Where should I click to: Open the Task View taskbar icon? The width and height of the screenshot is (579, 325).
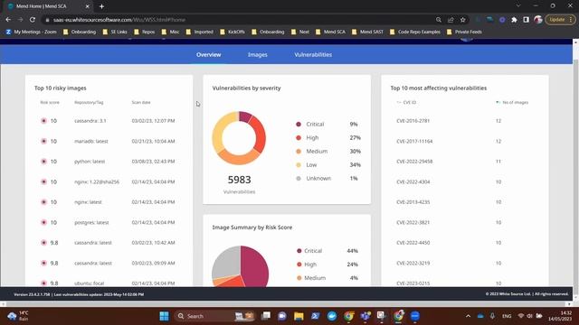pos(265,316)
